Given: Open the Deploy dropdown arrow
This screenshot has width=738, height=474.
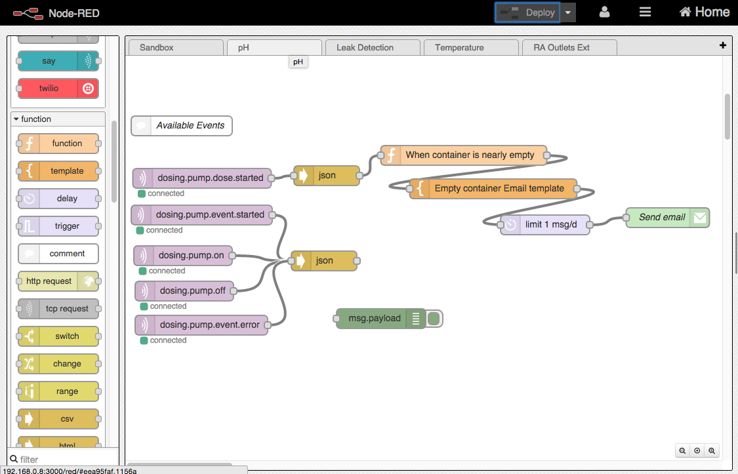Looking at the screenshot, I should point(568,12).
